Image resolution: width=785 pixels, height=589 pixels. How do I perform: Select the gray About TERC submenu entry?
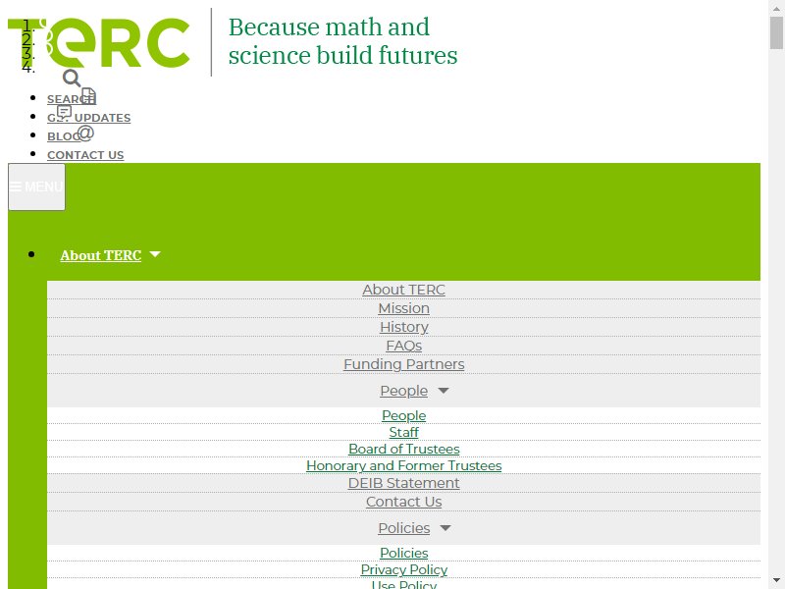(x=403, y=290)
